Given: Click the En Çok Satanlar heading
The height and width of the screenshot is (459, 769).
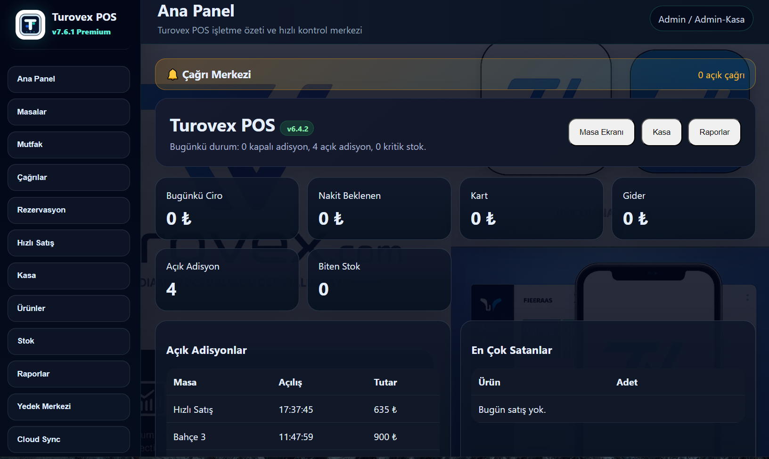Looking at the screenshot, I should (x=512, y=350).
